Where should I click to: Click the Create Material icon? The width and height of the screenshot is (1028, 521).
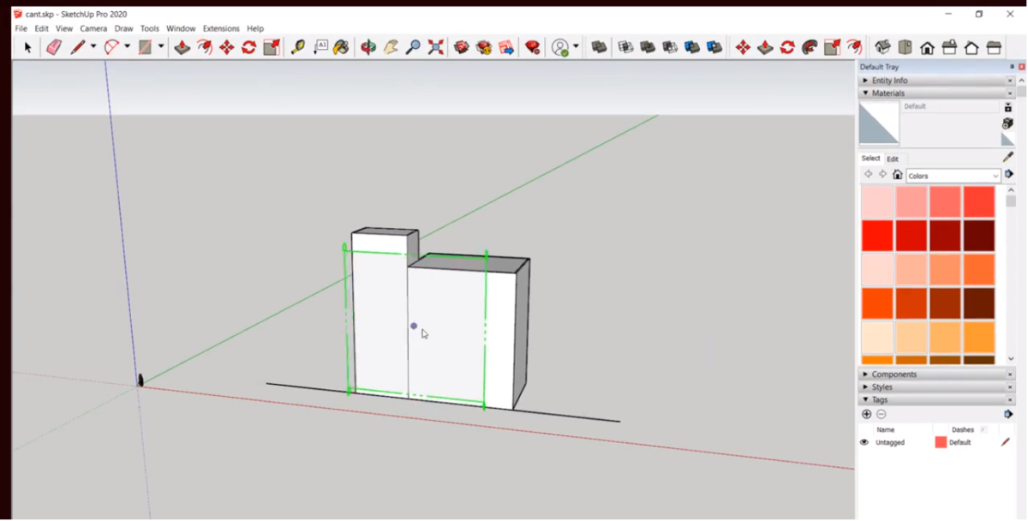pos(1008,124)
